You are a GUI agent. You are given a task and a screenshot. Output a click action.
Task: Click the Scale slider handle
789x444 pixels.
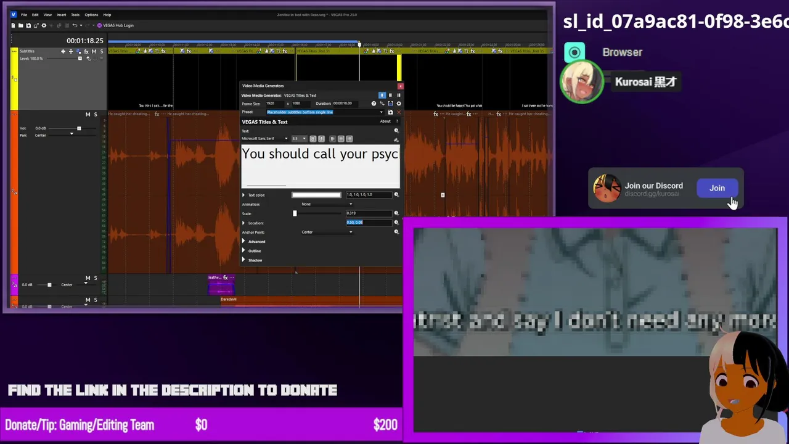pos(295,213)
